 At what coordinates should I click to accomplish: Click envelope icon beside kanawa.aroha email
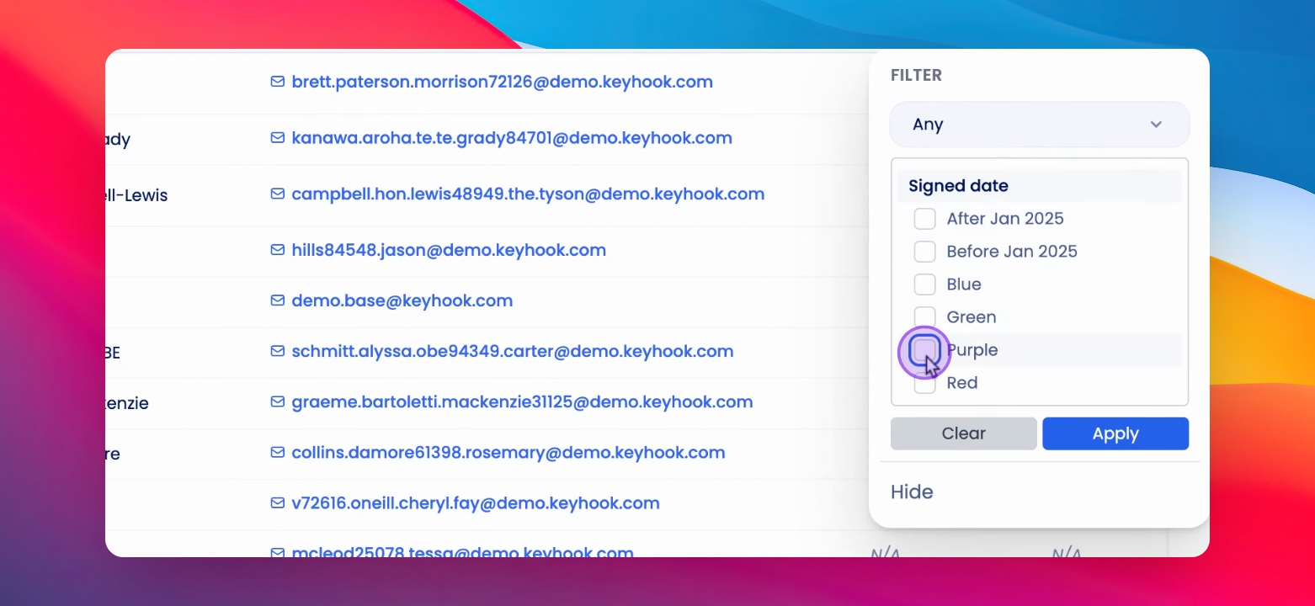tap(277, 137)
